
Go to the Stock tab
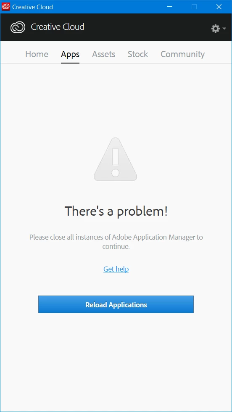pos(138,54)
